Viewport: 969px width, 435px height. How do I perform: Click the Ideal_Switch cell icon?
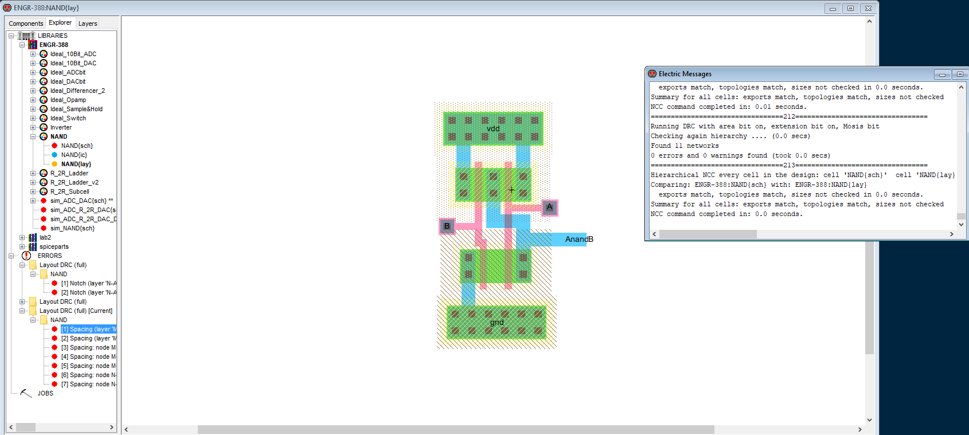pos(44,118)
